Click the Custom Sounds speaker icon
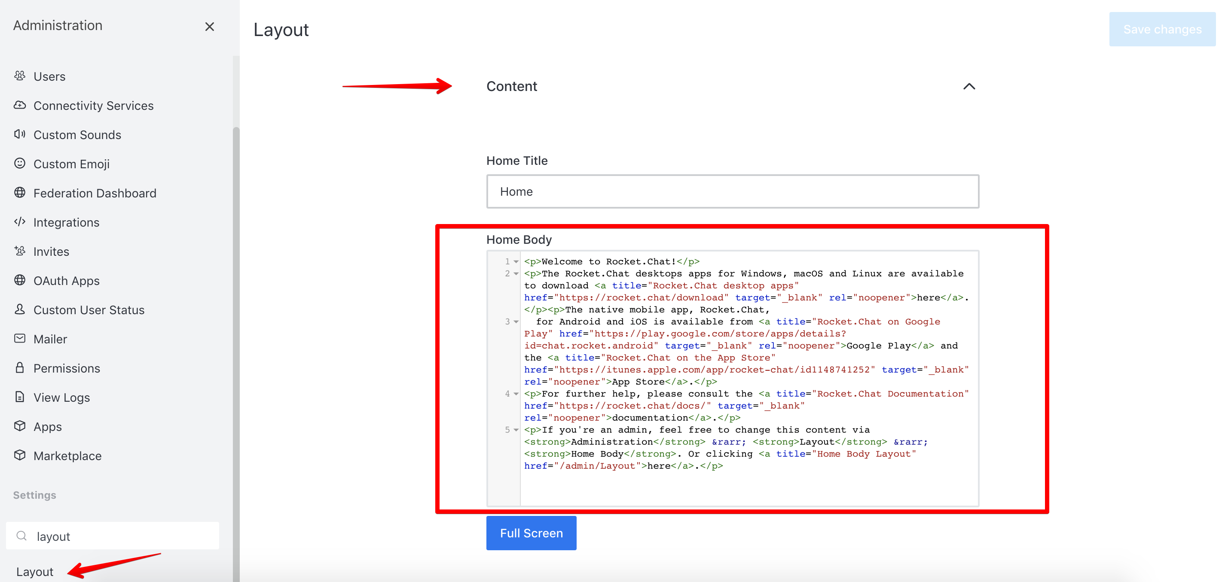The image size is (1222, 582). click(19, 134)
